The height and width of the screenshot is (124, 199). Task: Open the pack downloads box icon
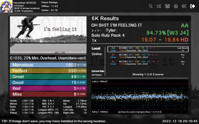coord(167,6)
